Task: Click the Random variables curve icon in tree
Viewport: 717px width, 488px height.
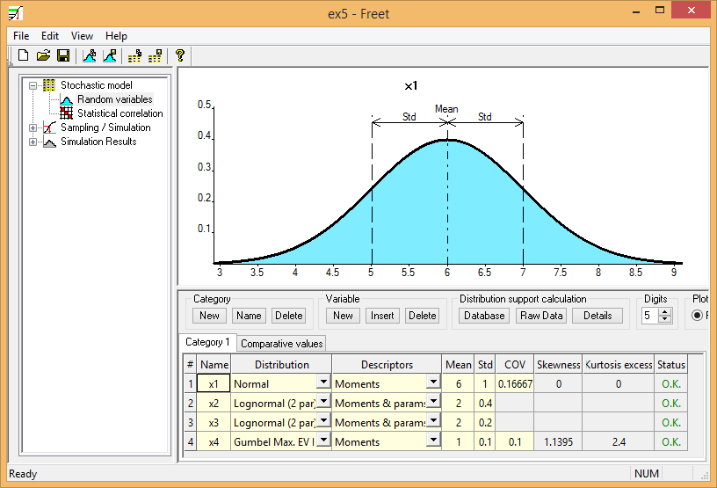Action: [x=66, y=99]
